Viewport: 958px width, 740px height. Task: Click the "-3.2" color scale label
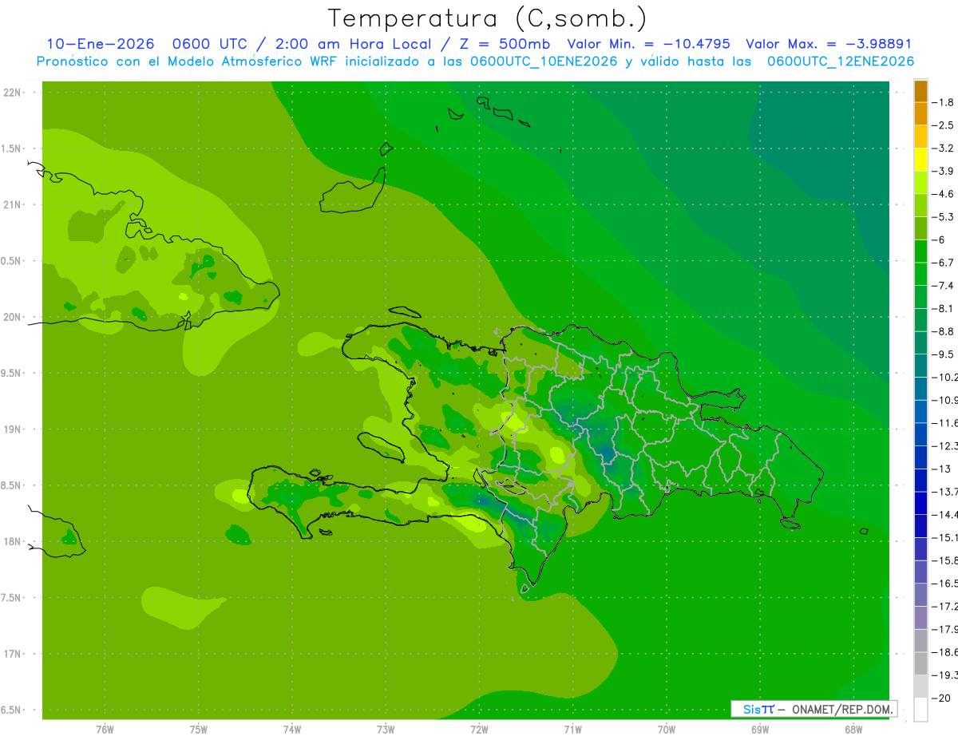tap(944, 148)
